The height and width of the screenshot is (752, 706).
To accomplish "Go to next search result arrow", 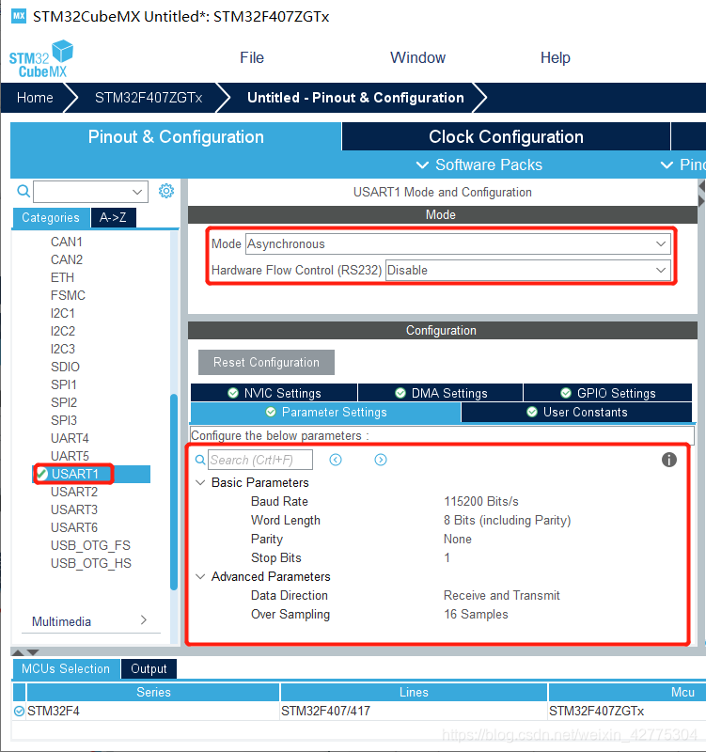I will [381, 460].
